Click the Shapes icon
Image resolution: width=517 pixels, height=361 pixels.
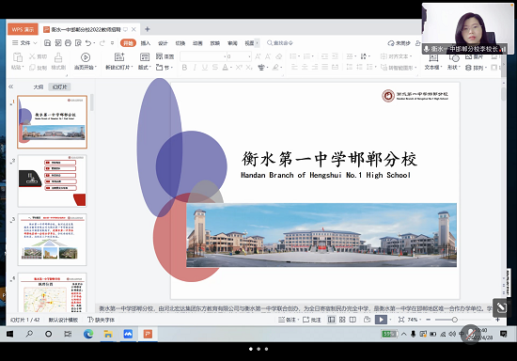point(454,58)
